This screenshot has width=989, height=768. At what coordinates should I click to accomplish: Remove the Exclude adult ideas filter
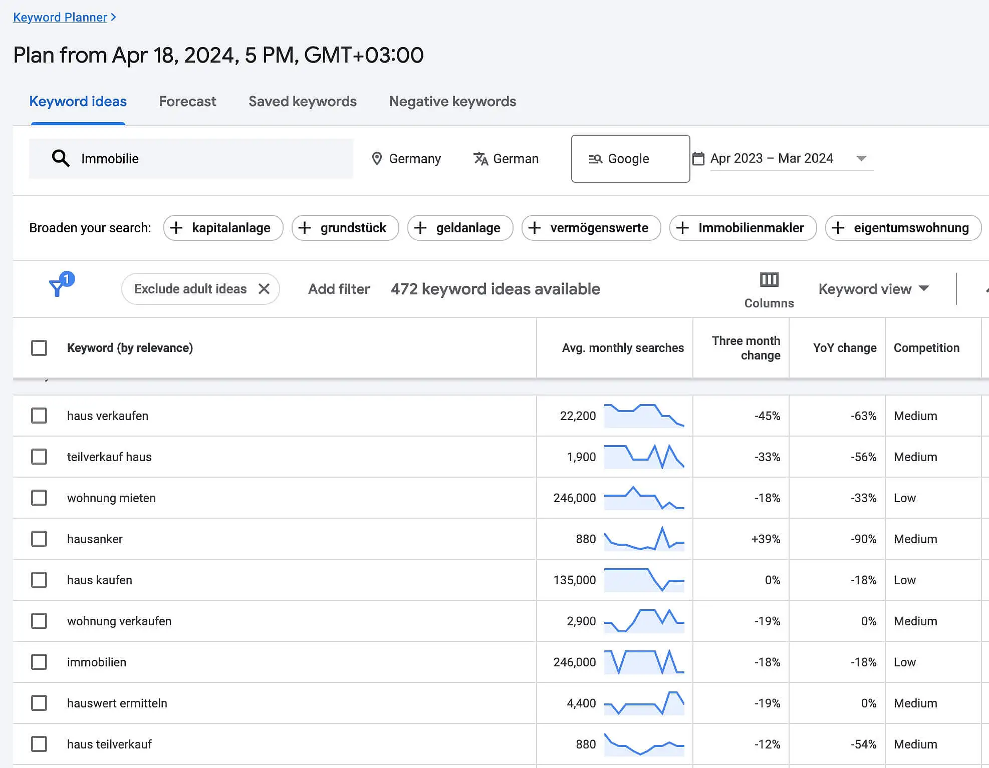[264, 289]
